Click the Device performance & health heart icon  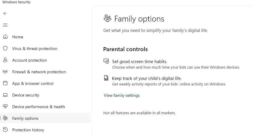click(5, 107)
